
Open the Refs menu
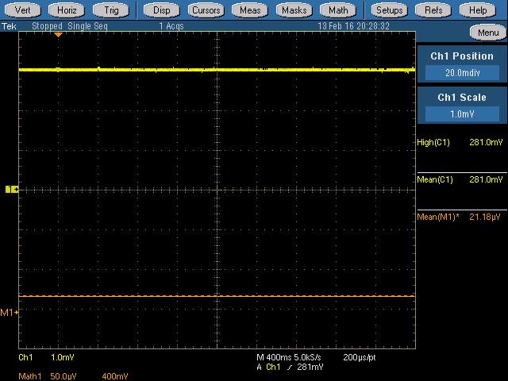[433, 10]
